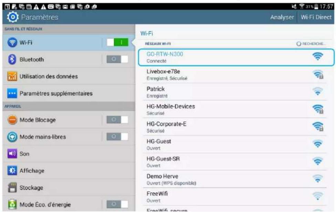Open the Stockage settings

(69, 188)
